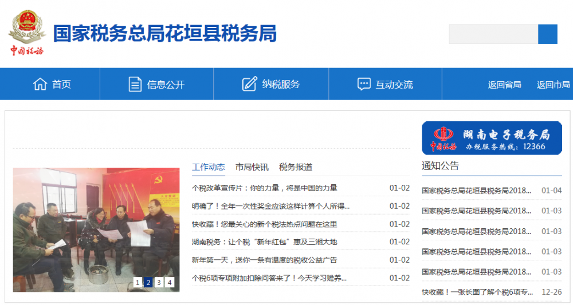573x305 pixels.
Task: Click inside the search text field
Action: pyautogui.click(x=493, y=34)
